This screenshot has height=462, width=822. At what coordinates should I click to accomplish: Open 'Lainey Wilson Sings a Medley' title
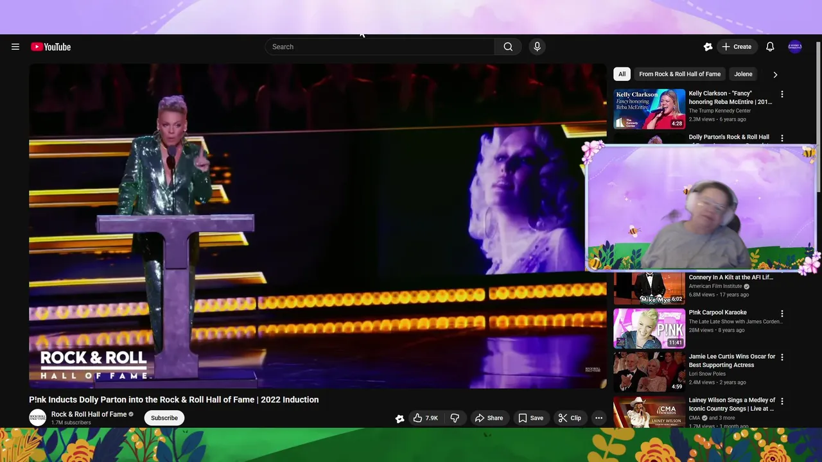coord(731,404)
